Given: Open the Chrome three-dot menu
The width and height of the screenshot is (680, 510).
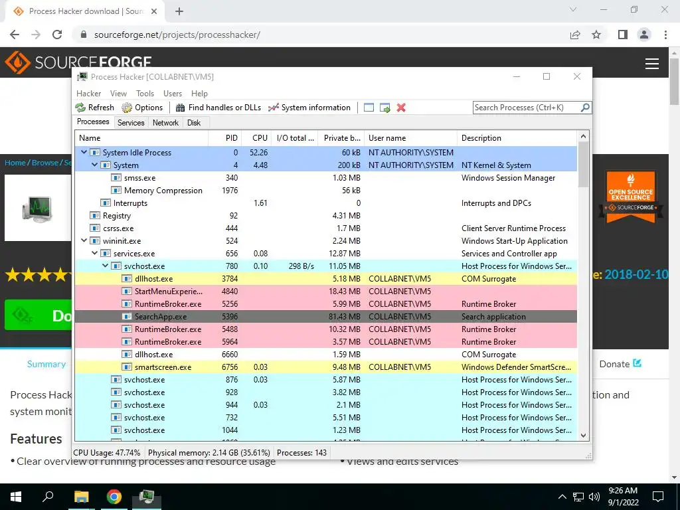Looking at the screenshot, I should 665,35.
